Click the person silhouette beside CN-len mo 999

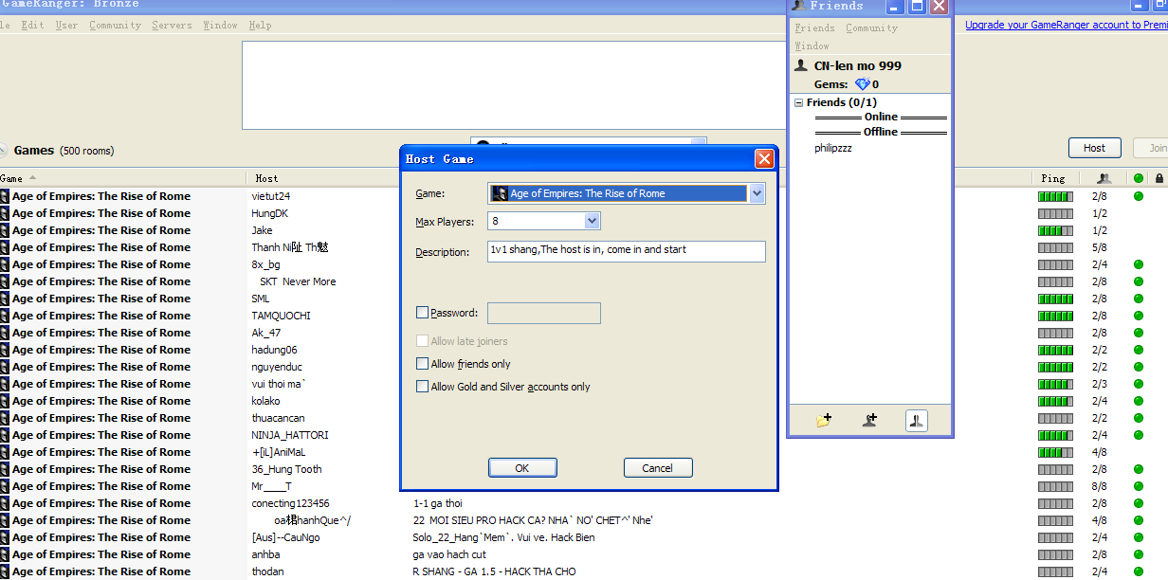799,65
